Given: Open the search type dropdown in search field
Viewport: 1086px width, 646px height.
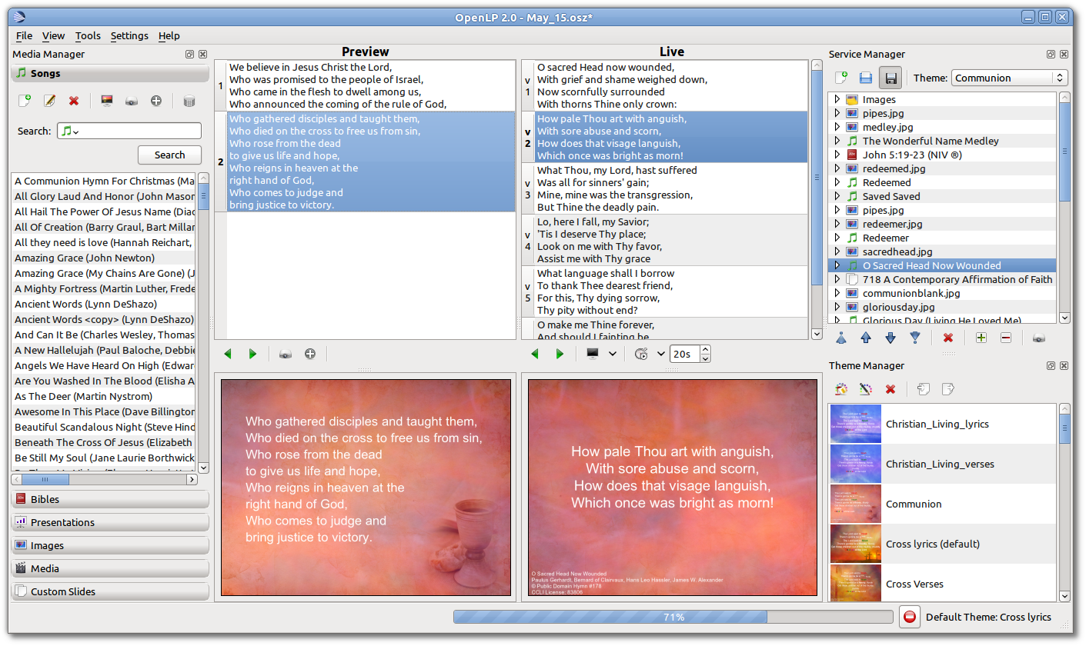Looking at the screenshot, I should [71, 132].
